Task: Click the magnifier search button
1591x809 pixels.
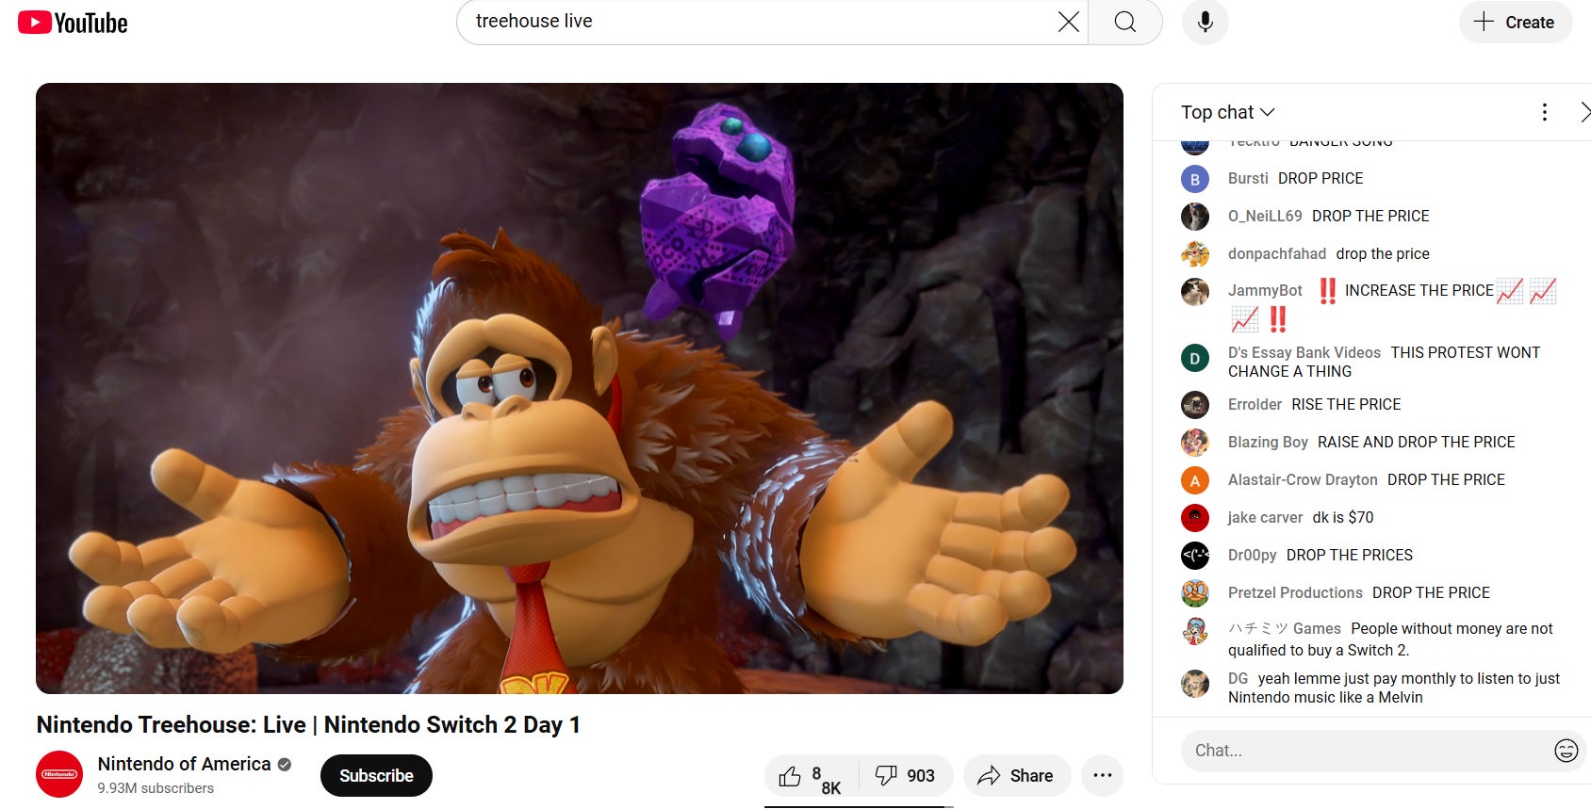Action: [1125, 22]
